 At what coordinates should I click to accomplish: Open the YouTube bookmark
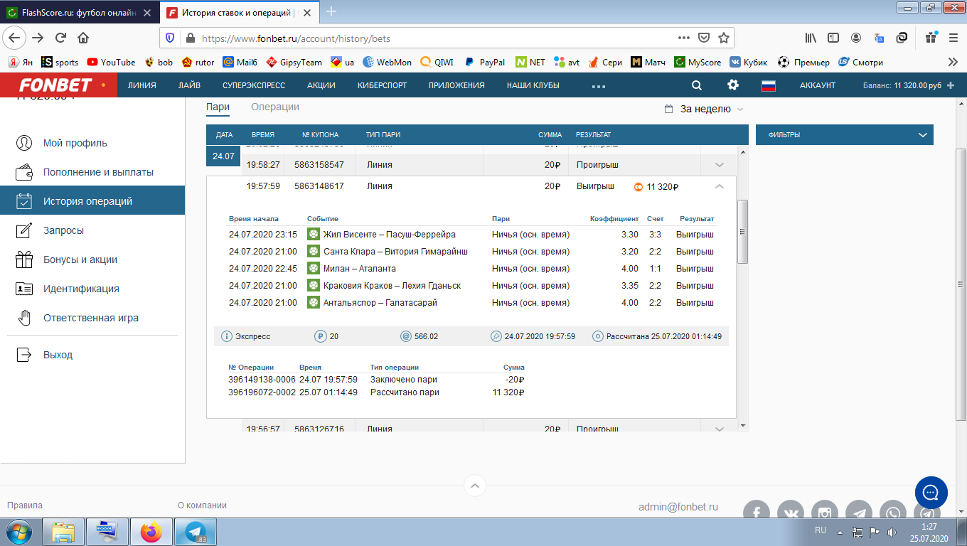[111, 62]
